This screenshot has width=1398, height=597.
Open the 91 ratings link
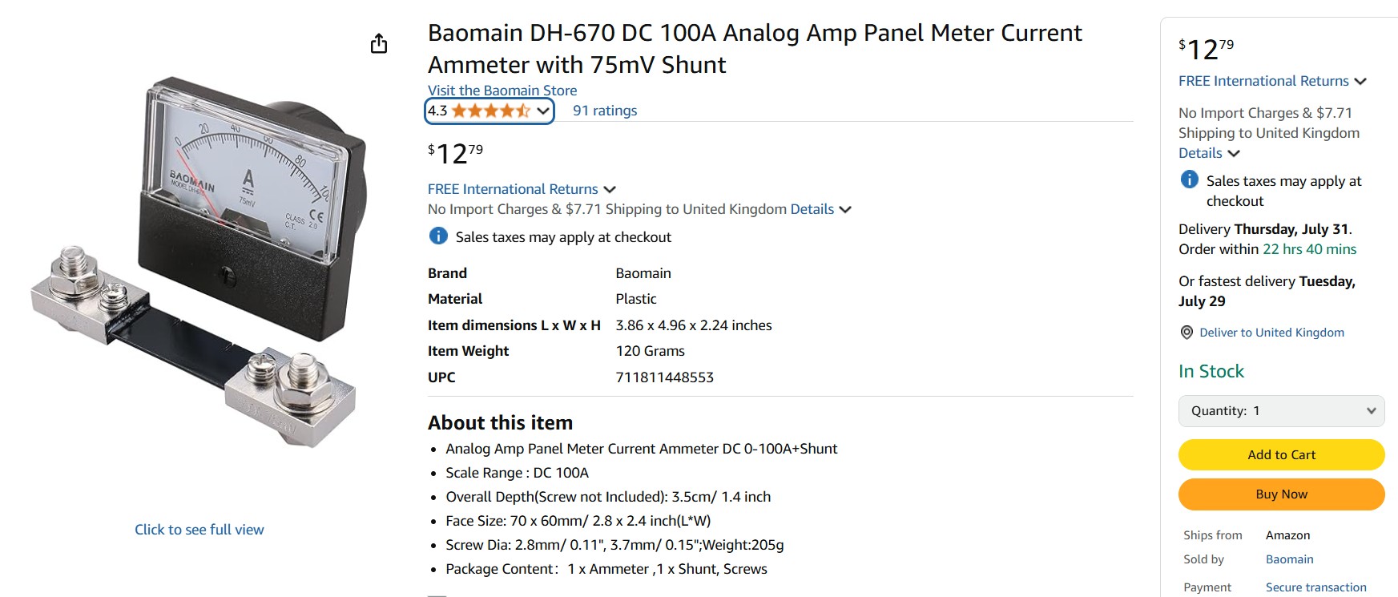pyautogui.click(x=605, y=111)
